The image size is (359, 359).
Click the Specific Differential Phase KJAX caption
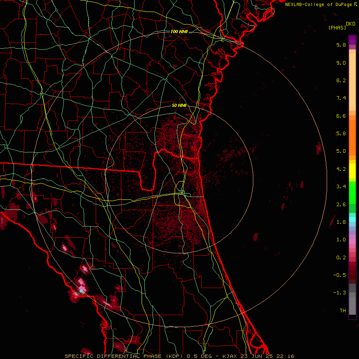179,356
